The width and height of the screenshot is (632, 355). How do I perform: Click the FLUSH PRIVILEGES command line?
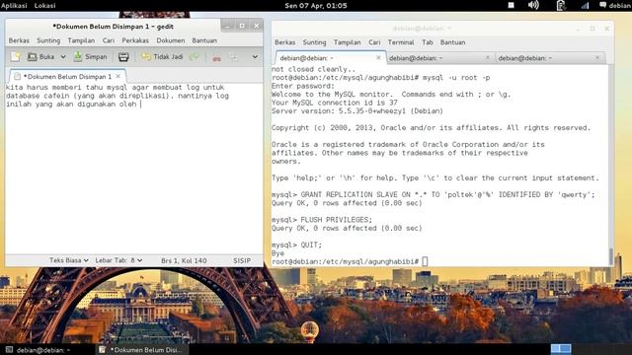pyautogui.click(x=322, y=220)
